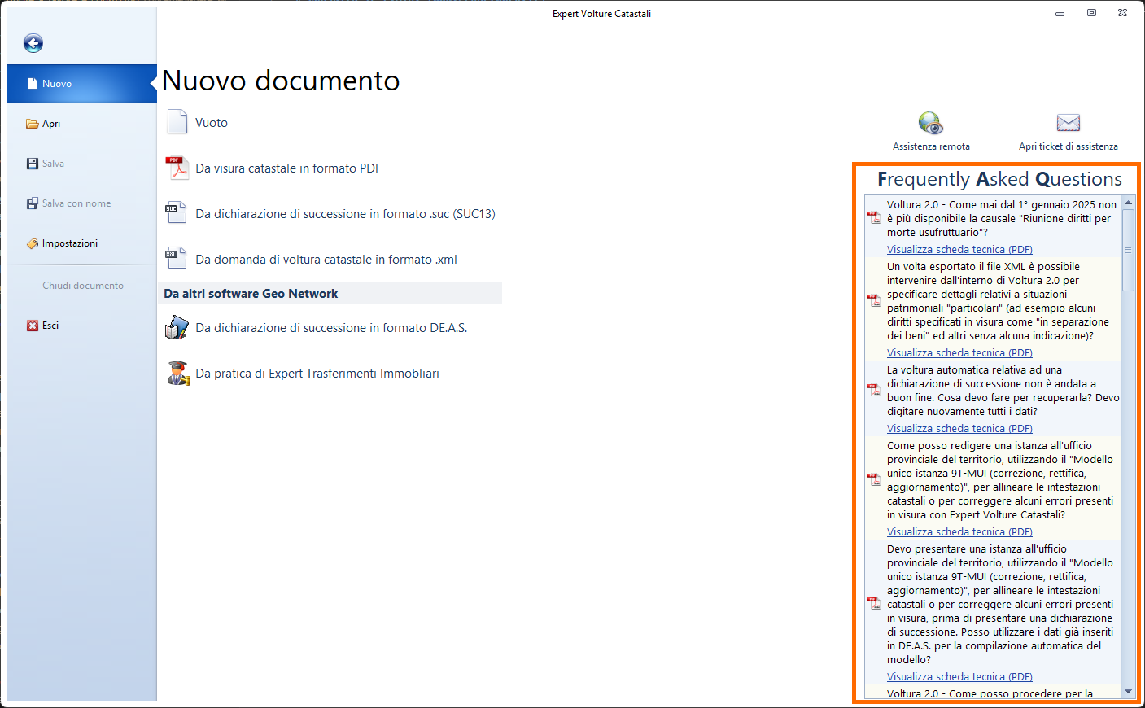This screenshot has height=708, width=1145.
Task: Click the Salva floppy disk icon
Action: (33, 164)
